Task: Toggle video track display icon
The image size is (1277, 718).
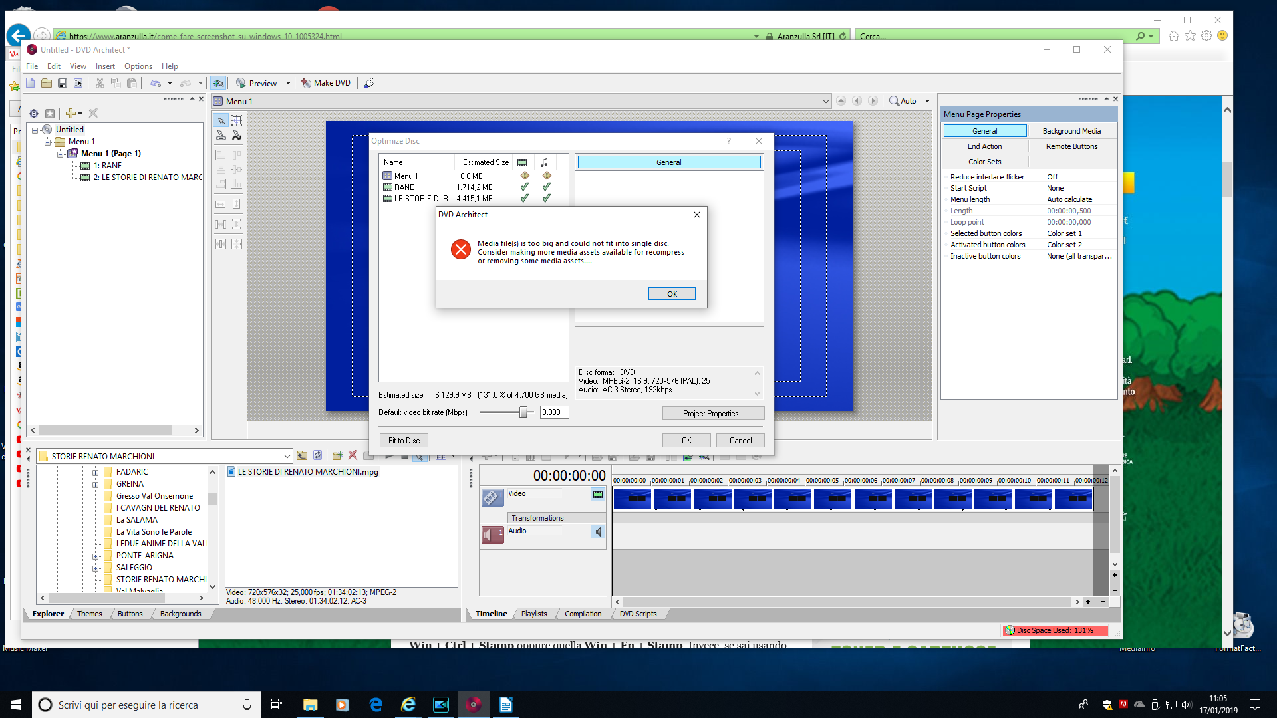Action: coord(598,495)
